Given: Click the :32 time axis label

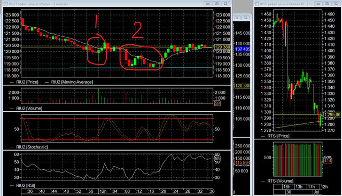Looking at the screenshot, I should coord(199,191).
